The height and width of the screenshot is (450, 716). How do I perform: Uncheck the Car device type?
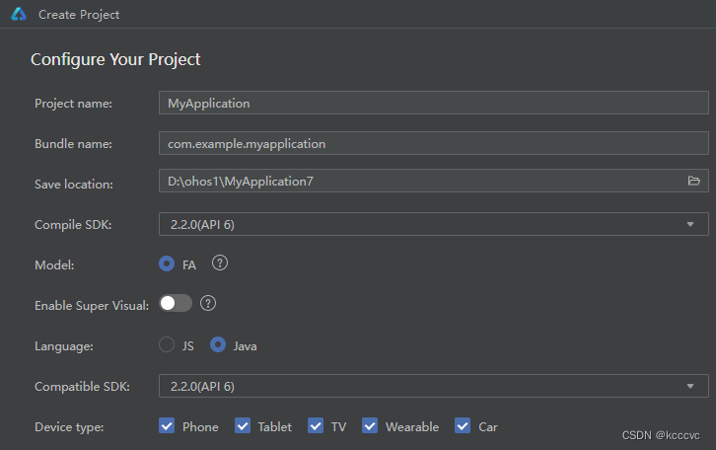463,425
